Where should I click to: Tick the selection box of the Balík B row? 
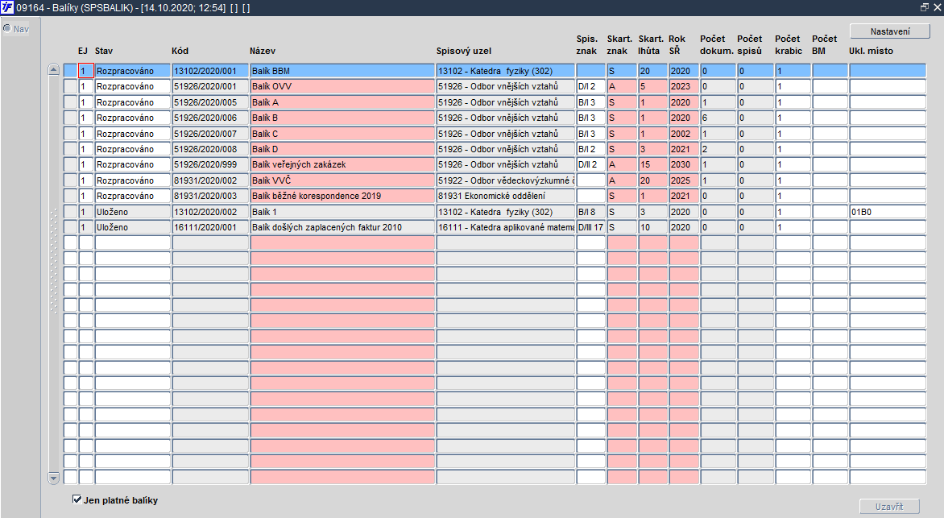[70, 118]
